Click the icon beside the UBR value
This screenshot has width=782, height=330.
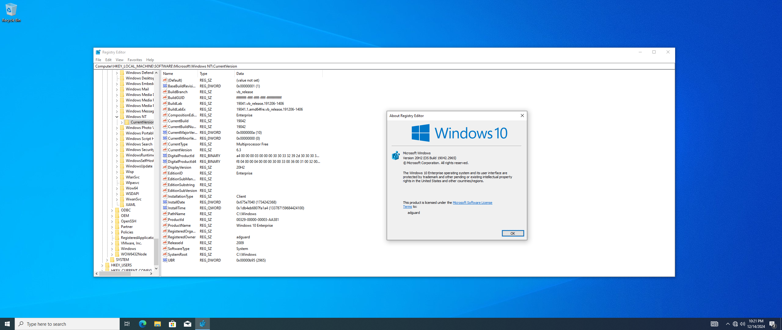pyautogui.click(x=165, y=260)
